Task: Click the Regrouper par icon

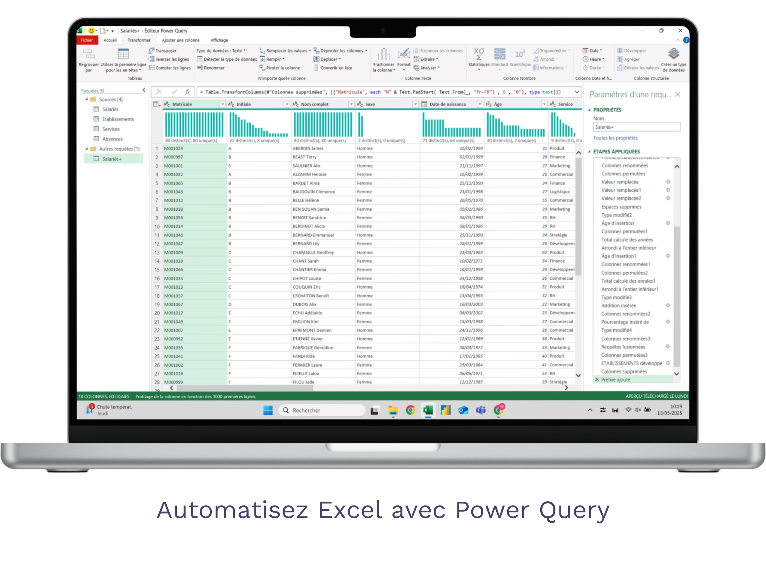Action: [89, 54]
